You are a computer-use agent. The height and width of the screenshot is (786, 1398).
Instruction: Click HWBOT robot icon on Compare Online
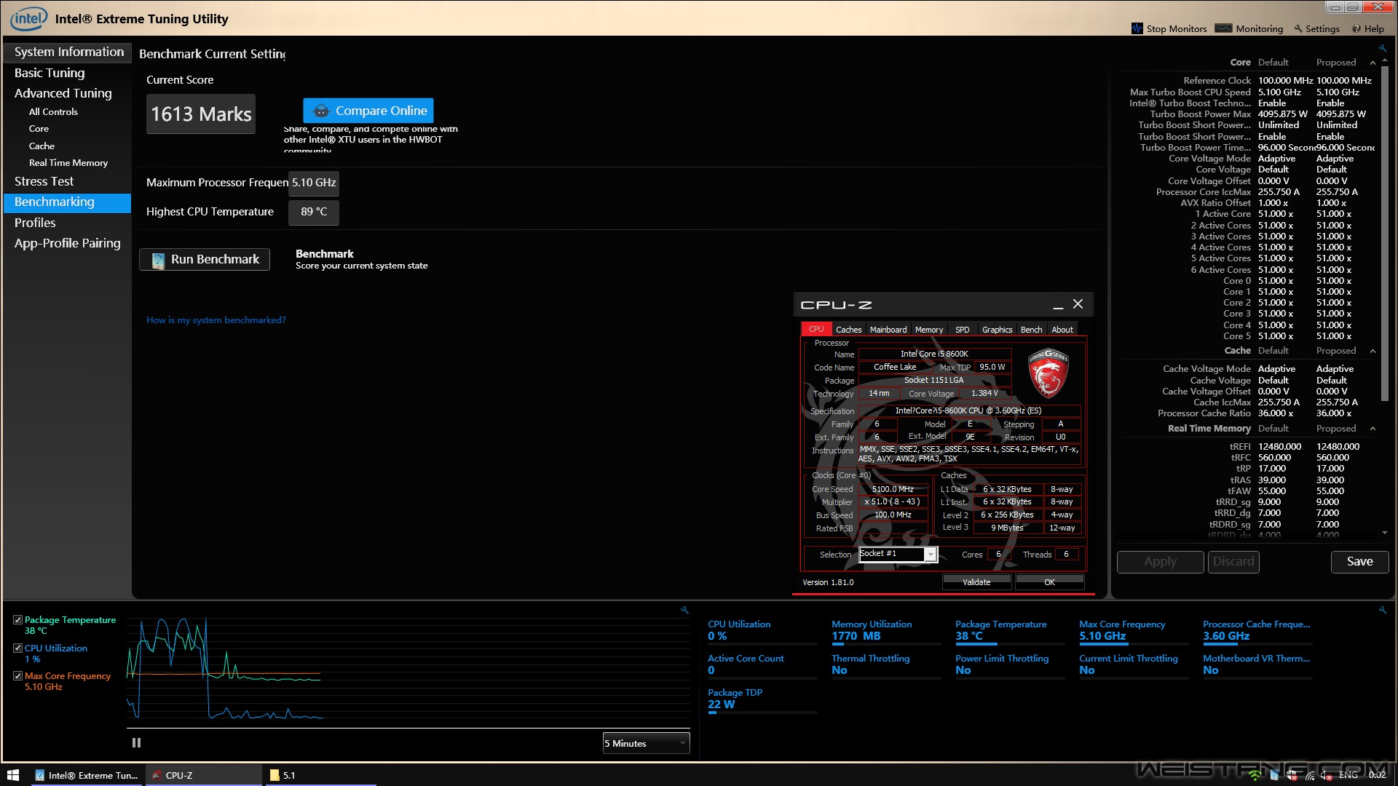pyautogui.click(x=320, y=111)
